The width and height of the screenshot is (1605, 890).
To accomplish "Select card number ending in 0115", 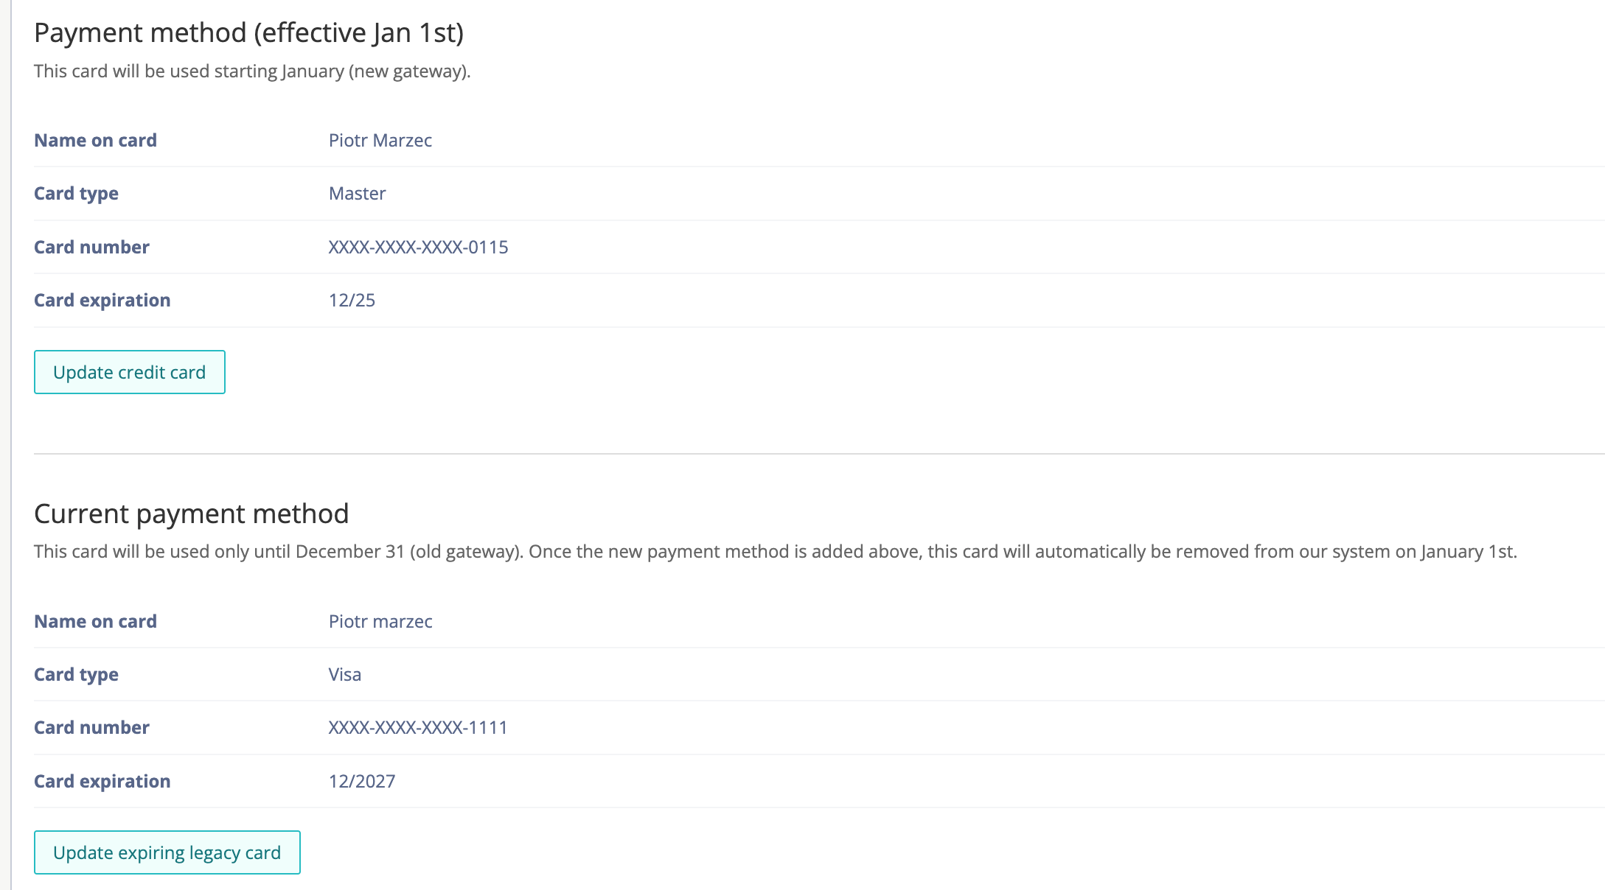I will [x=418, y=248].
